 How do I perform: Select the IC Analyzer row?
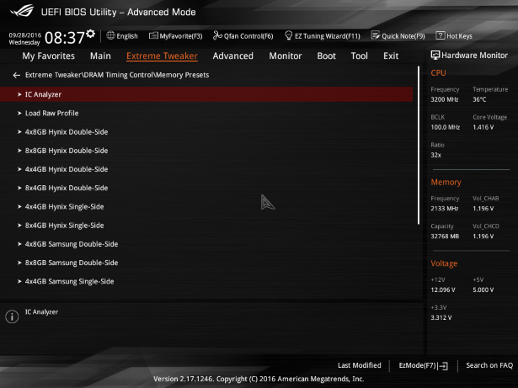click(206, 94)
